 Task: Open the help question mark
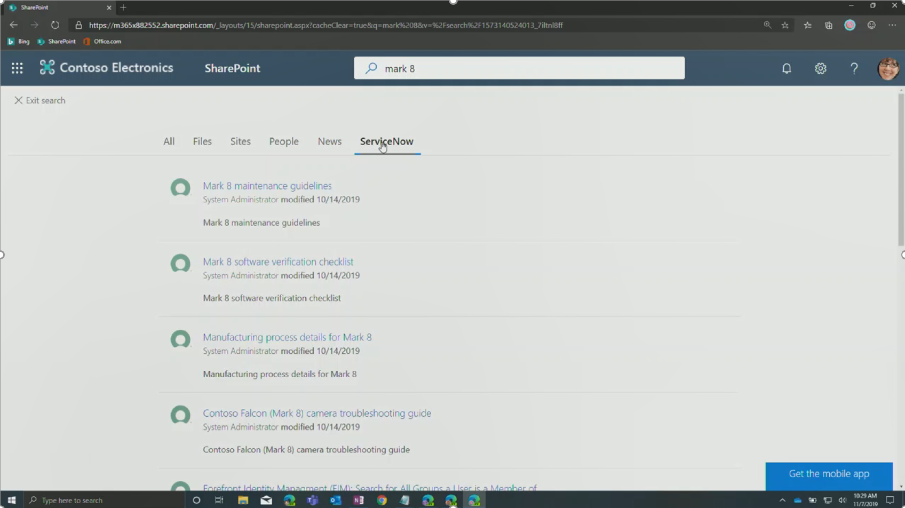coord(854,68)
